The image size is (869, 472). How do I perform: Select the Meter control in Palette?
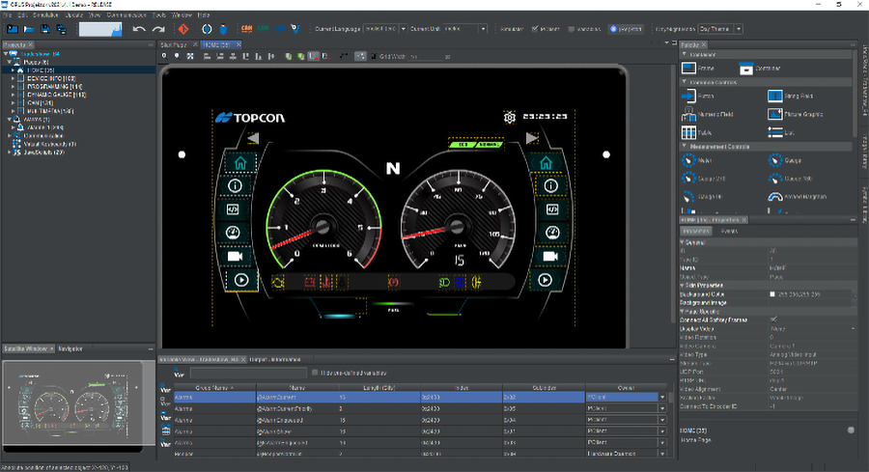click(696, 160)
